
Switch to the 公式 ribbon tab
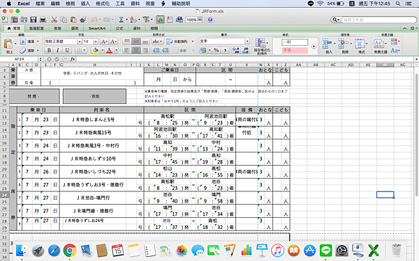click(119, 29)
